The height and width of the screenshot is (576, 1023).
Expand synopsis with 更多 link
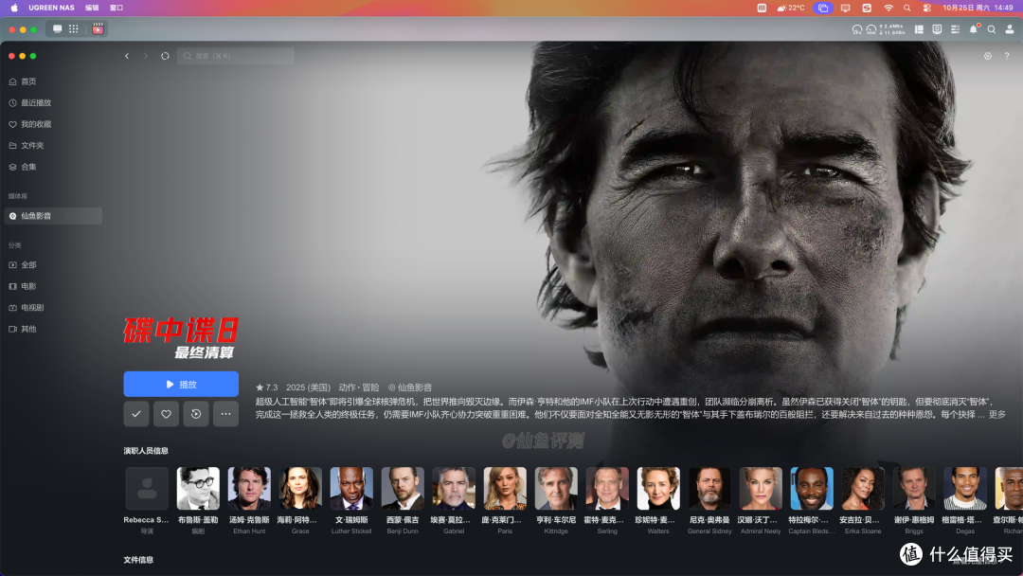click(996, 414)
